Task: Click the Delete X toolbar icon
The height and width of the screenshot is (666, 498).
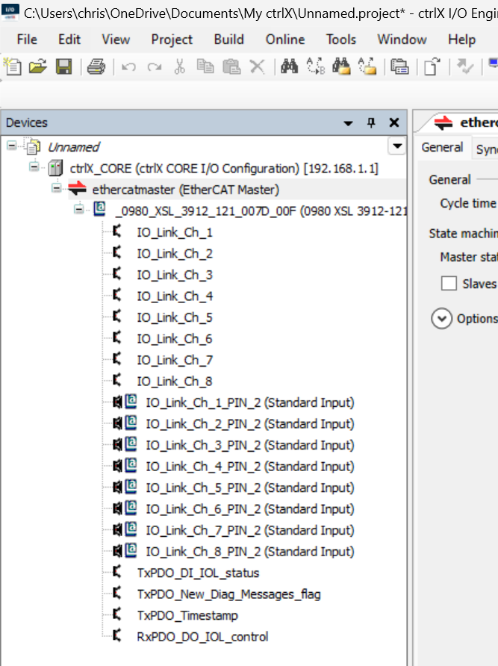Action: click(x=257, y=66)
